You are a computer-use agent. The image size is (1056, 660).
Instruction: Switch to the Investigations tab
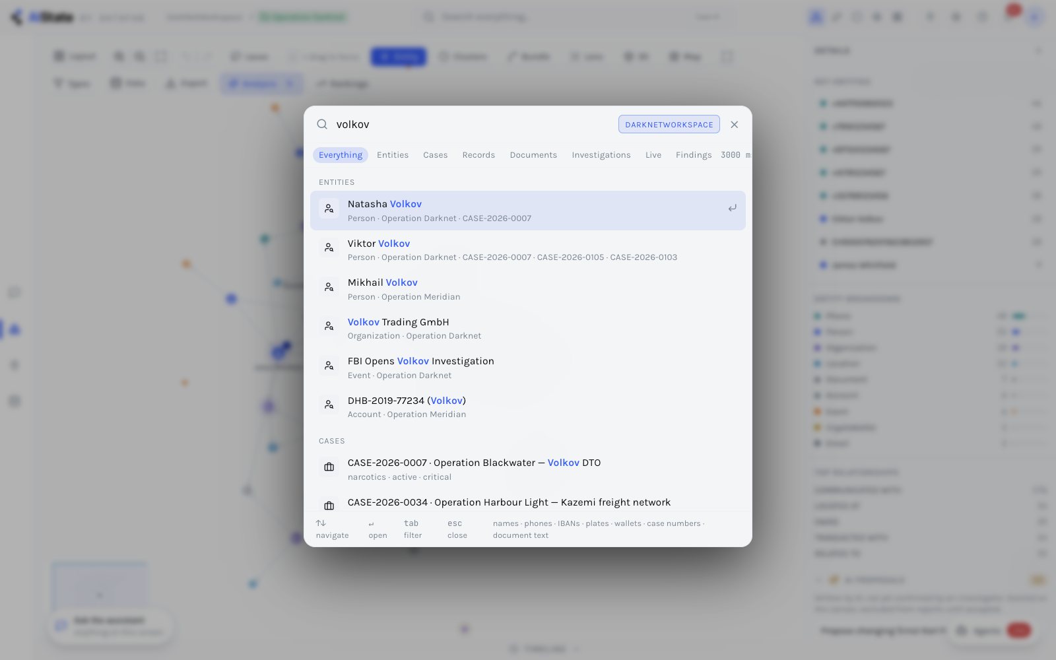(601, 155)
